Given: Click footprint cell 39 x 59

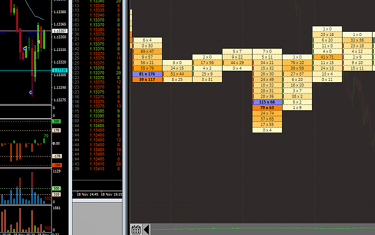Looking at the screenshot, I should tap(297, 68).
